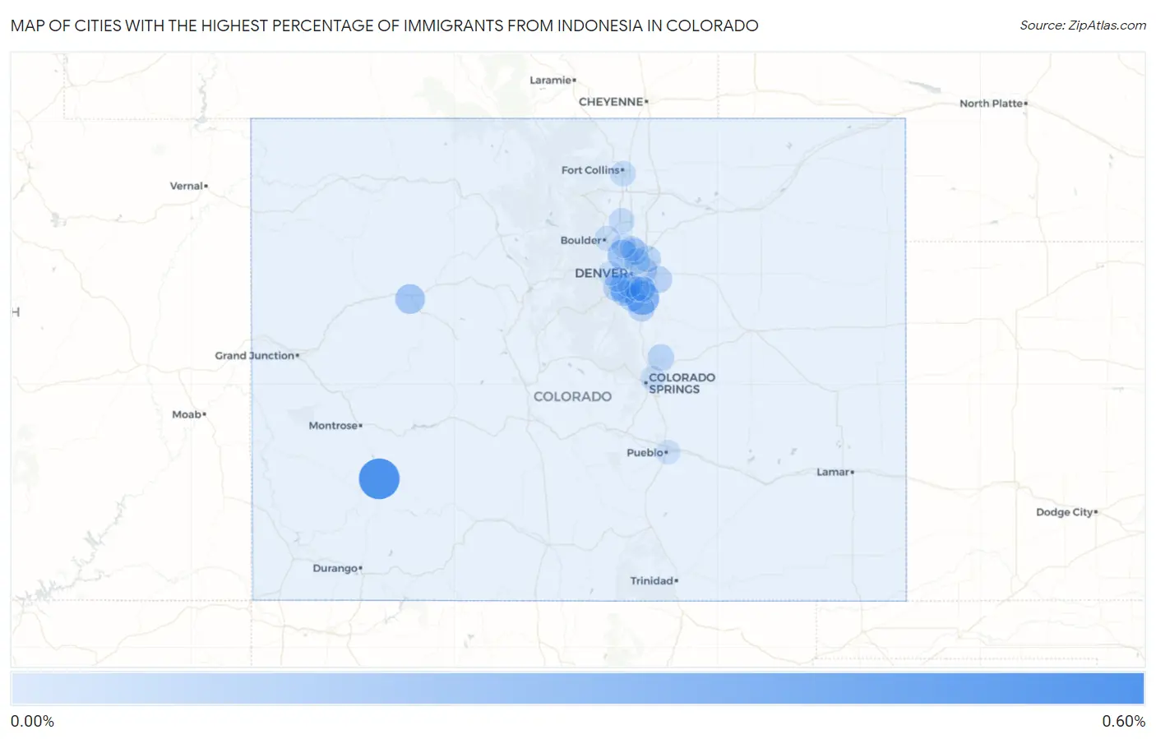Screen dimensions: 1156x739
Task: Click the map title text
Action: (x=385, y=25)
